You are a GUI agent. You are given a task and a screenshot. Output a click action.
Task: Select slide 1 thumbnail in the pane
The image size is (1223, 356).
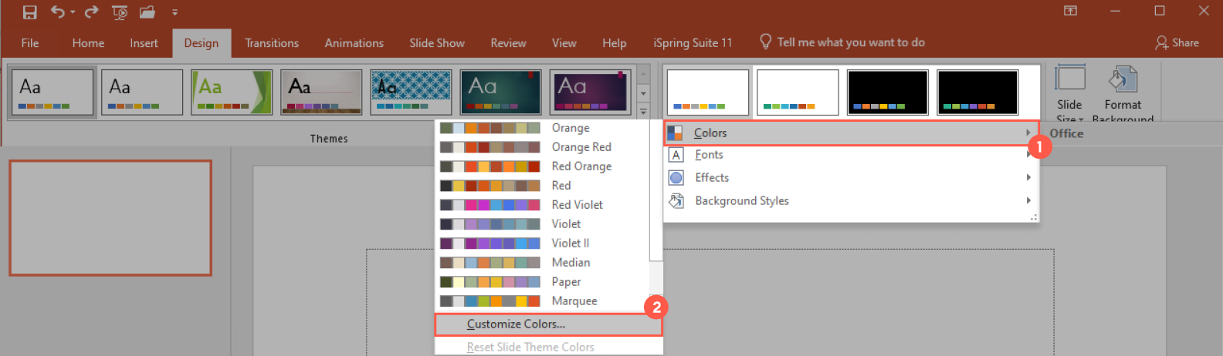[x=110, y=217]
